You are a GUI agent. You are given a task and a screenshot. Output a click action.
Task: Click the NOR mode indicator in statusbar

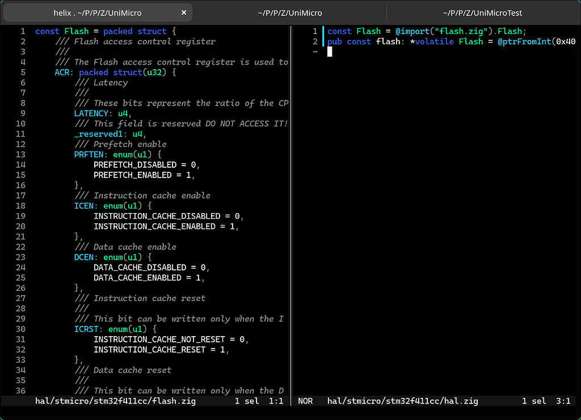[x=305, y=401]
